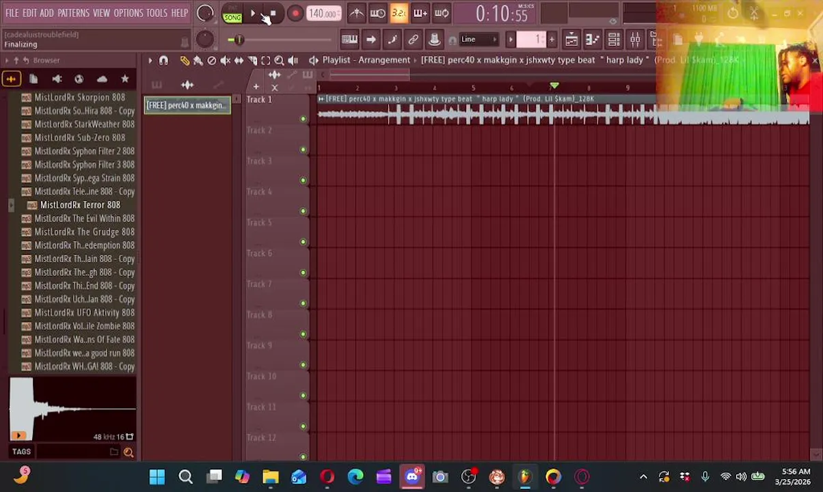The width and height of the screenshot is (823, 492).
Task: Click the Link (multilink controllers) icon
Action: (x=413, y=40)
